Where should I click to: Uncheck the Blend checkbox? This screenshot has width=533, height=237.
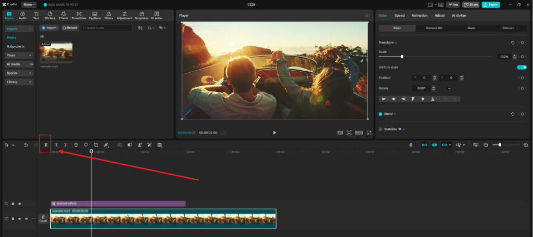380,114
